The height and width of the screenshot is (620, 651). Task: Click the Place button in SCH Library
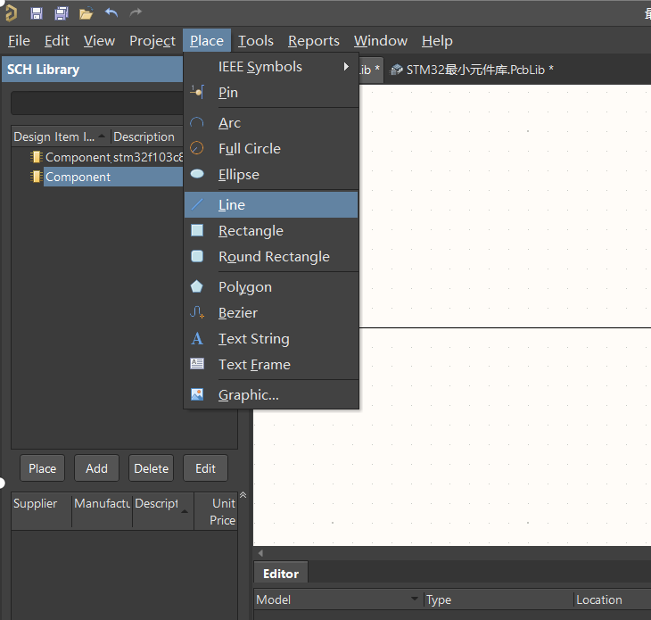42,468
